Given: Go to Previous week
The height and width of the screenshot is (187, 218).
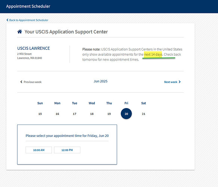Looking at the screenshot, I should coord(31,82).
